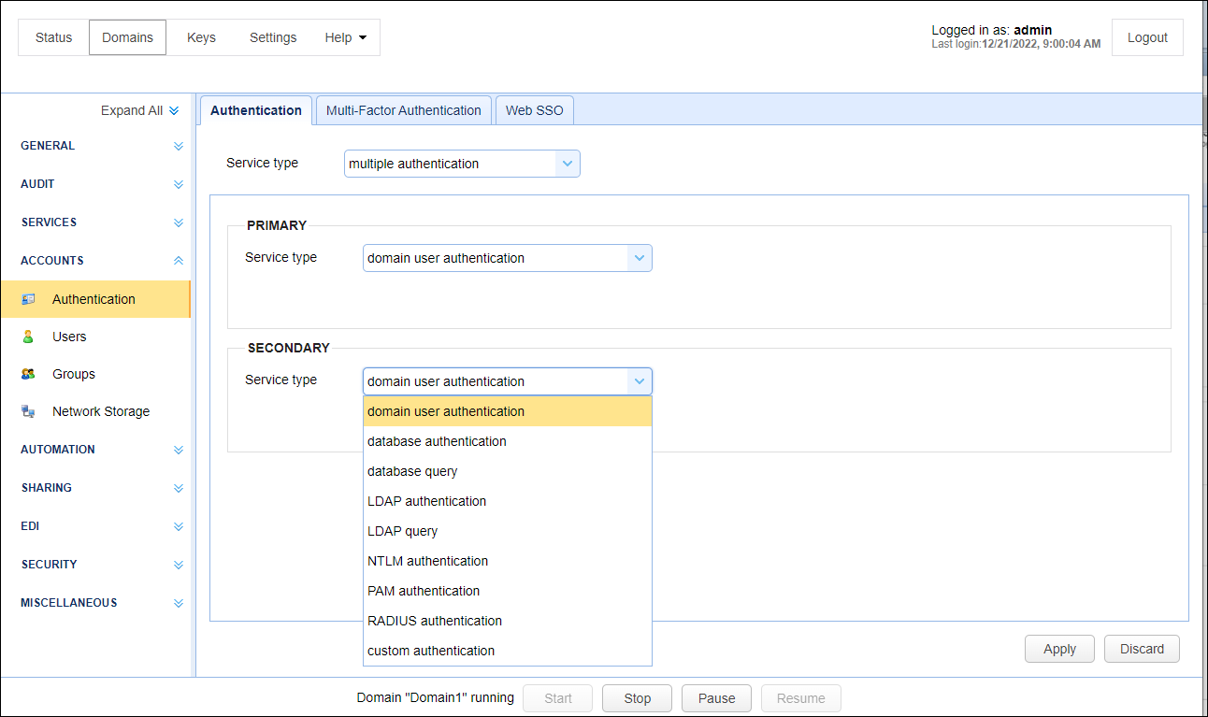The height and width of the screenshot is (717, 1208).
Task: Stop the Domain1 domain
Action: tap(638, 698)
